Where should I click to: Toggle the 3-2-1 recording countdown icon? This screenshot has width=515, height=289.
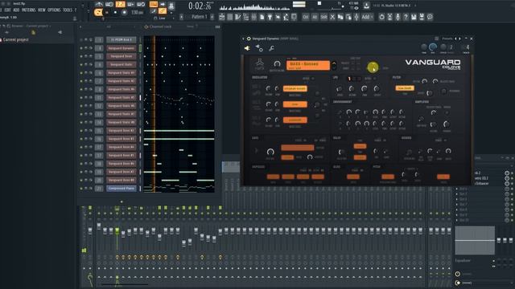[120, 4]
